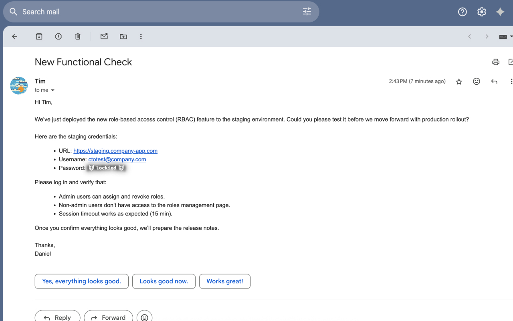Delete the message using the trash icon
The width and height of the screenshot is (513, 321).
[x=77, y=36]
